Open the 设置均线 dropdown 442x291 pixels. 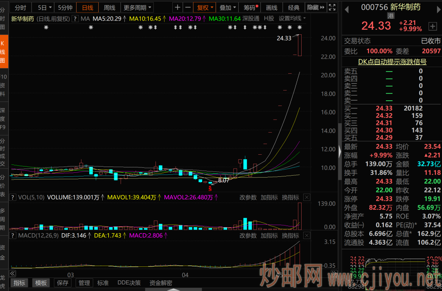pyautogui.click(x=292, y=18)
